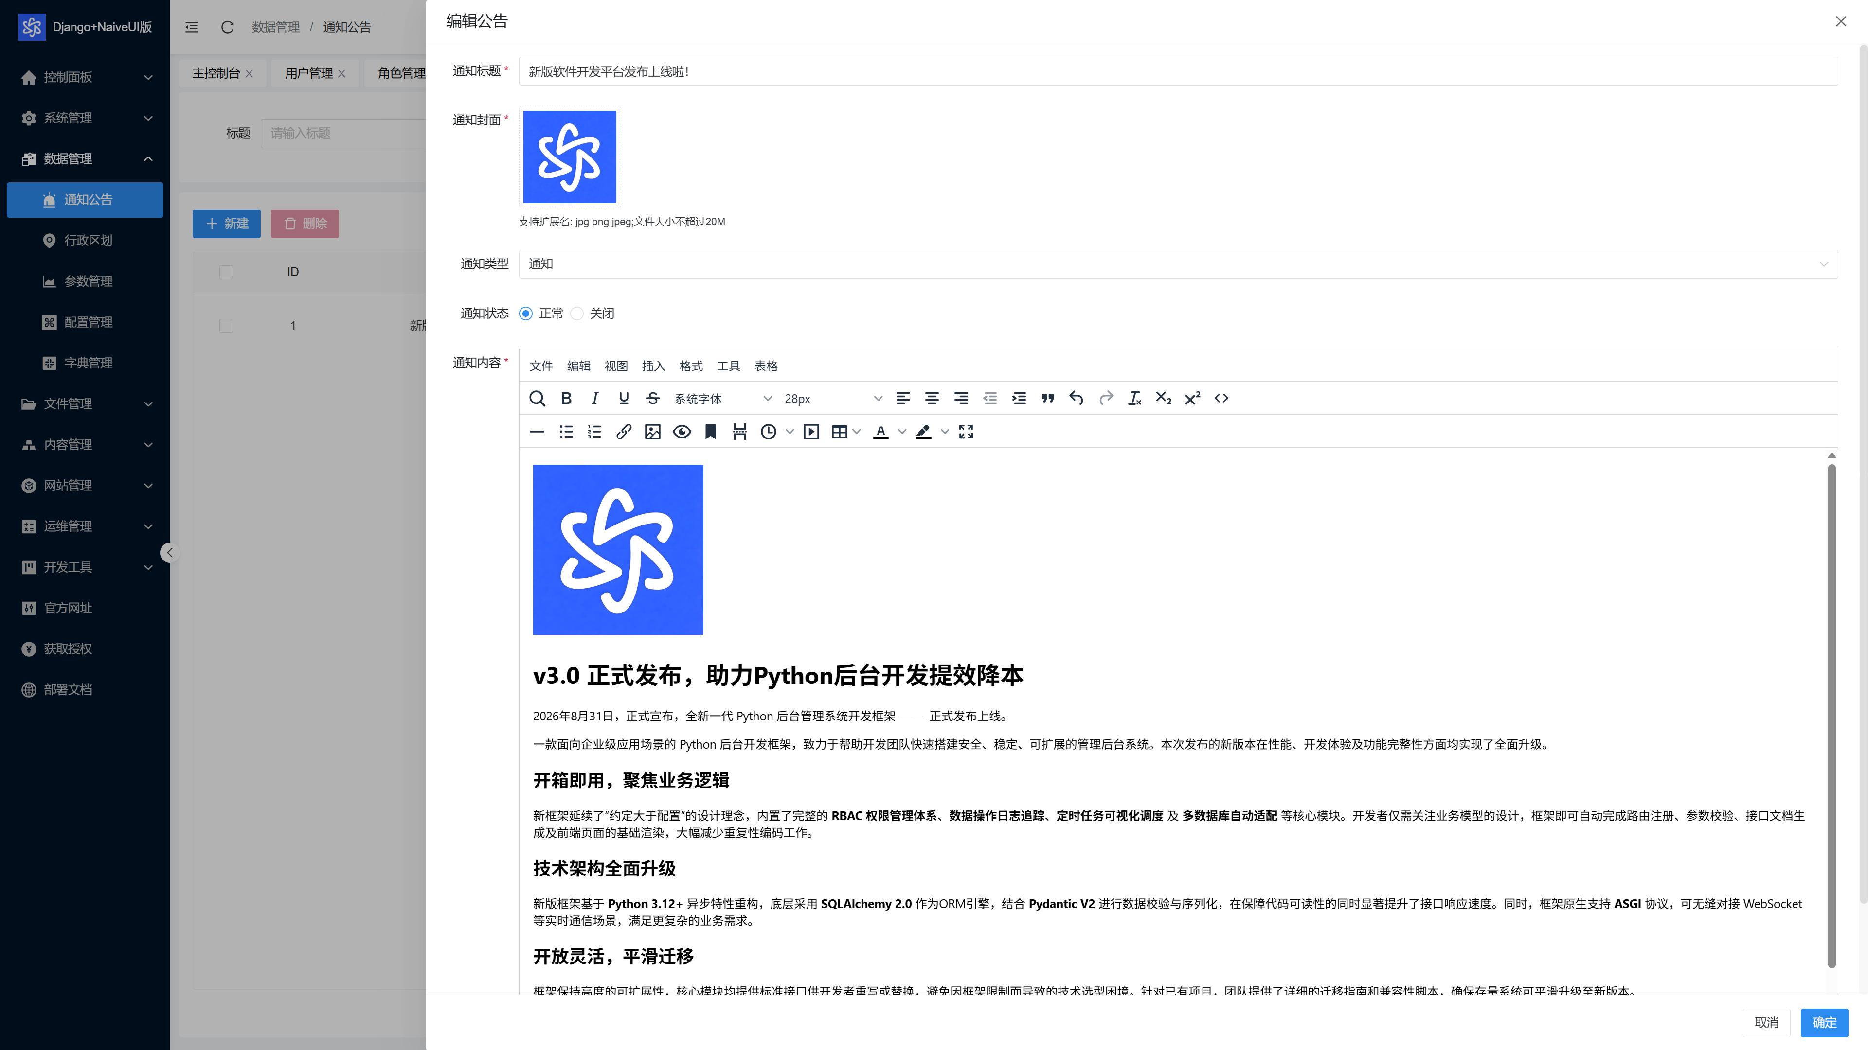Check the select-all checkbox in table header
Image resolution: width=1868 pixels, height=1050 pixels.
click(226, 272)
